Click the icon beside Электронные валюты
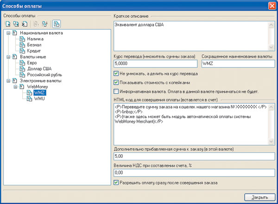This screenshot has height=204, width=278. 15,81
